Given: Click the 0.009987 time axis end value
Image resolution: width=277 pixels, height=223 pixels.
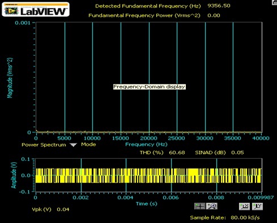Looking at the screenshot, I should point(261,197).
